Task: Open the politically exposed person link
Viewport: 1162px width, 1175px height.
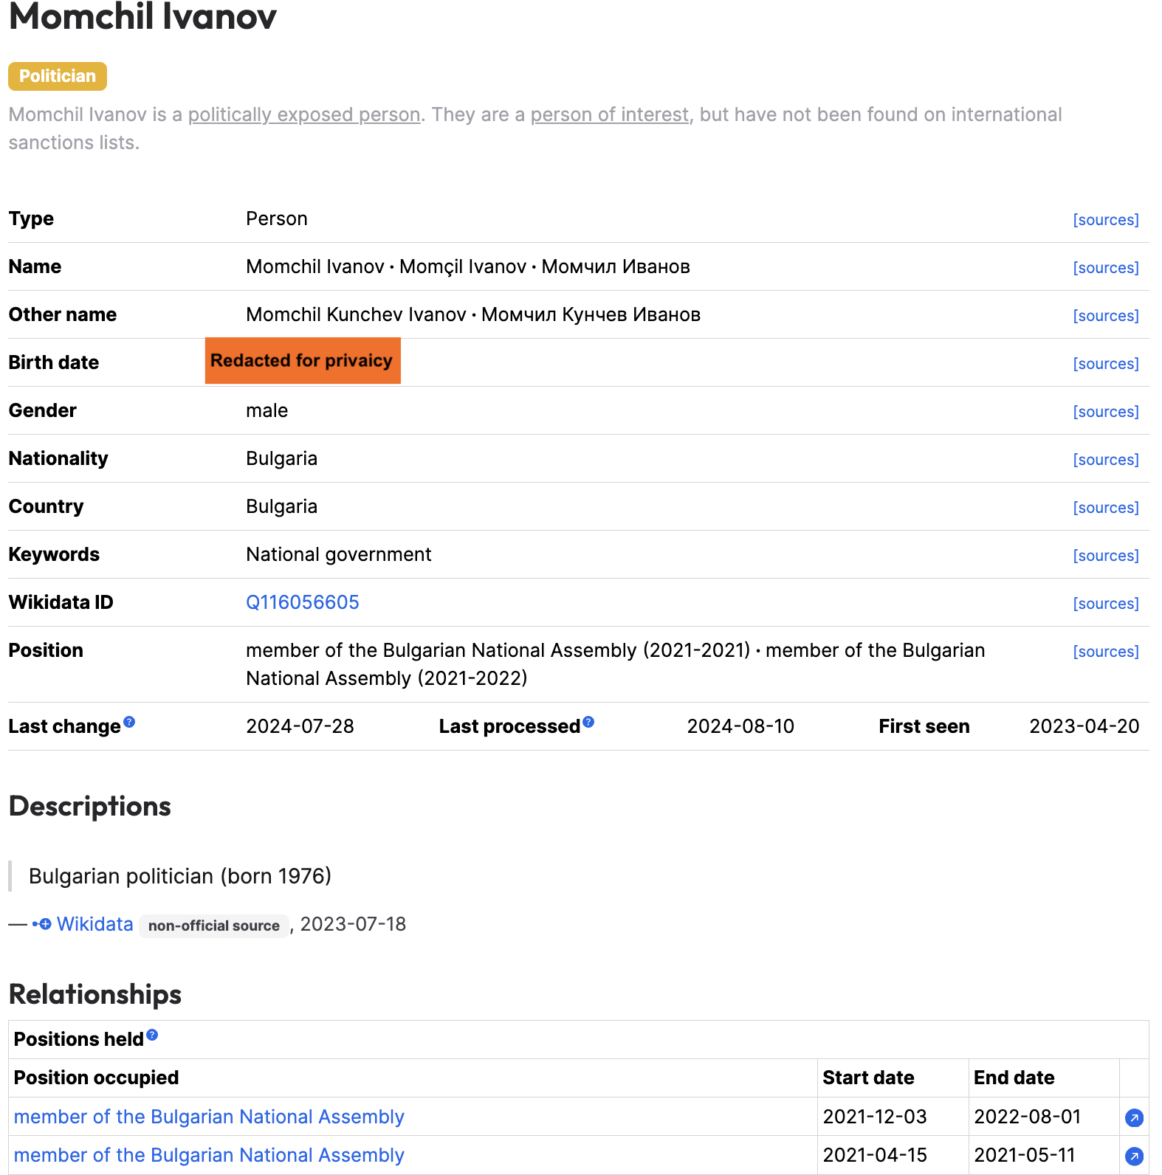Action: point(304,114)
